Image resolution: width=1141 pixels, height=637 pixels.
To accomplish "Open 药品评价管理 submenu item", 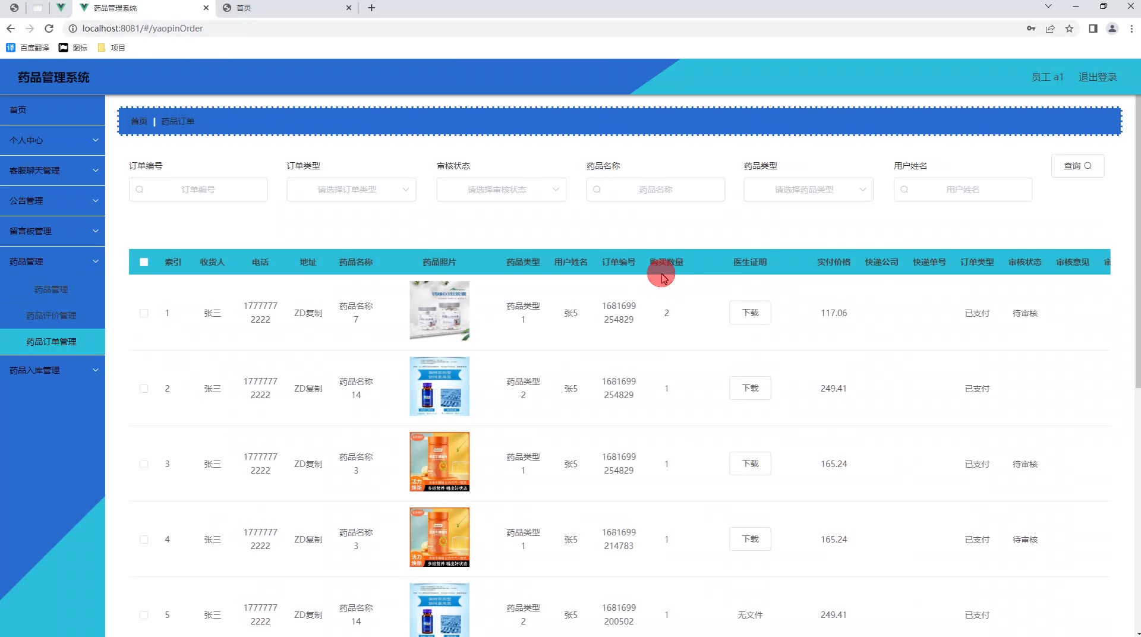I will click(x=52, y=316).
